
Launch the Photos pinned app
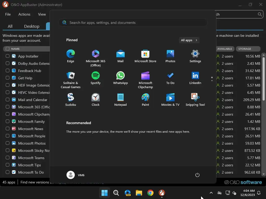pyautogui.click(x=170, y=56)
